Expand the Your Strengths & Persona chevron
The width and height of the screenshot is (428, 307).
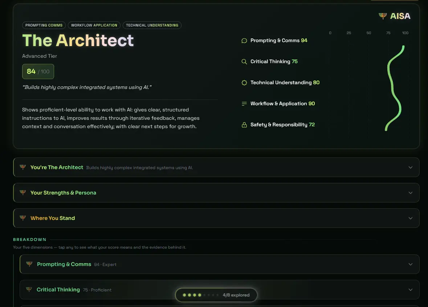click(x=411, y=193)
